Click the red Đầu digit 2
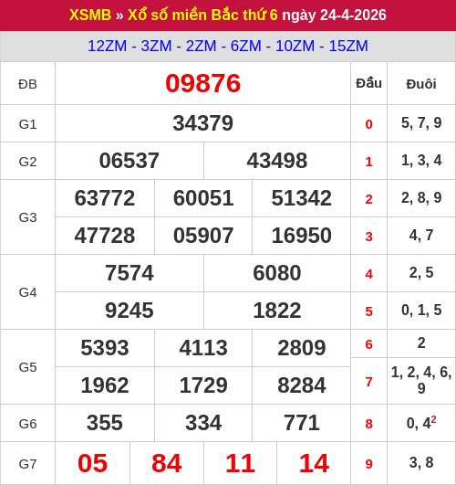 tap(368, 199)
